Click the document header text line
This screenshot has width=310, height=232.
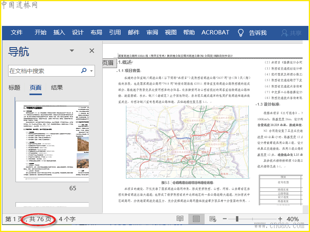pos(176,56)
